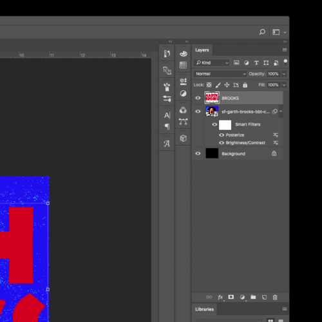322x322 pixels.
Task: Toggle Brightness/Contrast filter visibility
Action: (222, 143)
